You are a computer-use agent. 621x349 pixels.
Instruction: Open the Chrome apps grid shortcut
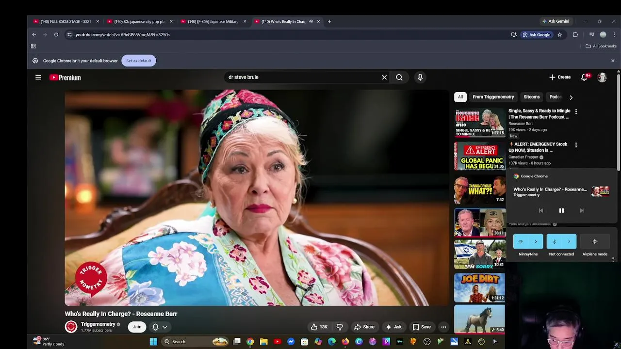33,46
